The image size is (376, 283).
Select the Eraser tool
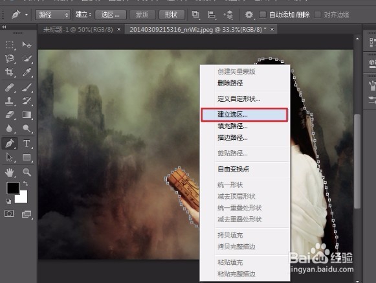pyautogui.click(x=9, y=115)
